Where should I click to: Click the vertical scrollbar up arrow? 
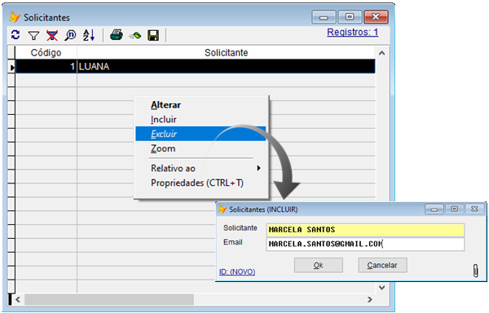pos(381,53)
